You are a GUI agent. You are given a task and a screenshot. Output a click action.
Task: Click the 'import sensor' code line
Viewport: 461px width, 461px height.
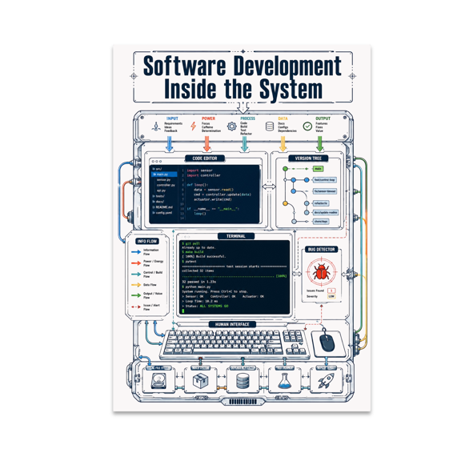[199, 170]
